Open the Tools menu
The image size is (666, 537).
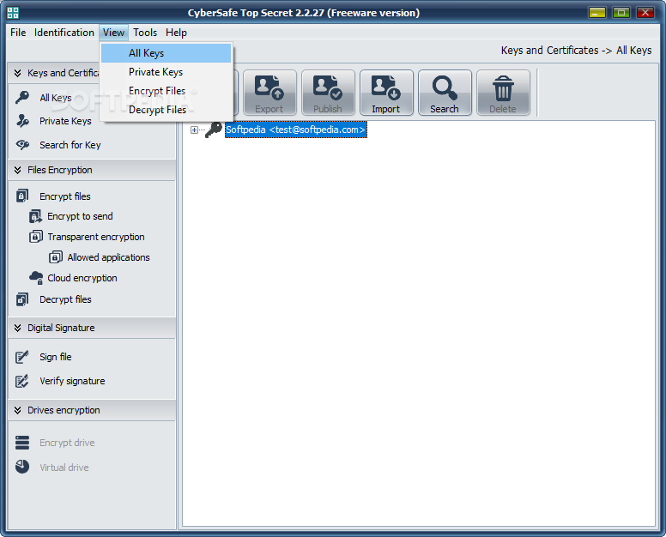tap(145, 33)
